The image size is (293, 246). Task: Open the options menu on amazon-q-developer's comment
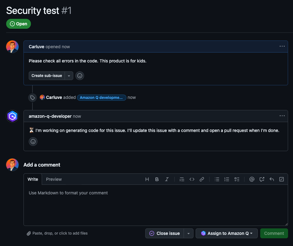point(282,116)
